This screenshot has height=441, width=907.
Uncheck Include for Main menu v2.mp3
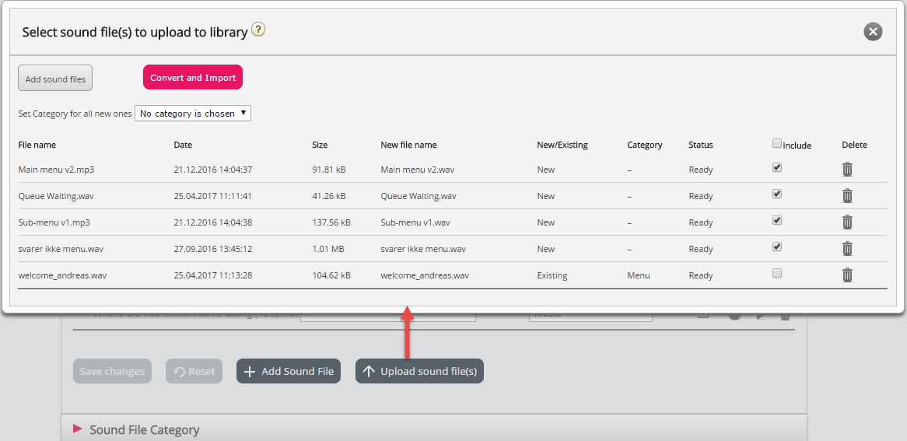tap(777, 167)
